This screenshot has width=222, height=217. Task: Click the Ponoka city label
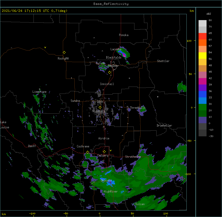pyautogui.click(x=124, y=35)
